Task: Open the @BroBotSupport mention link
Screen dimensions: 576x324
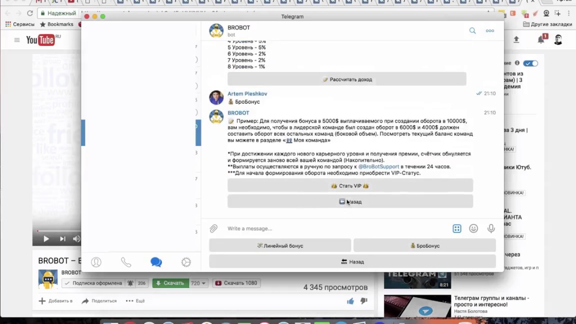Action: (378, 166)
